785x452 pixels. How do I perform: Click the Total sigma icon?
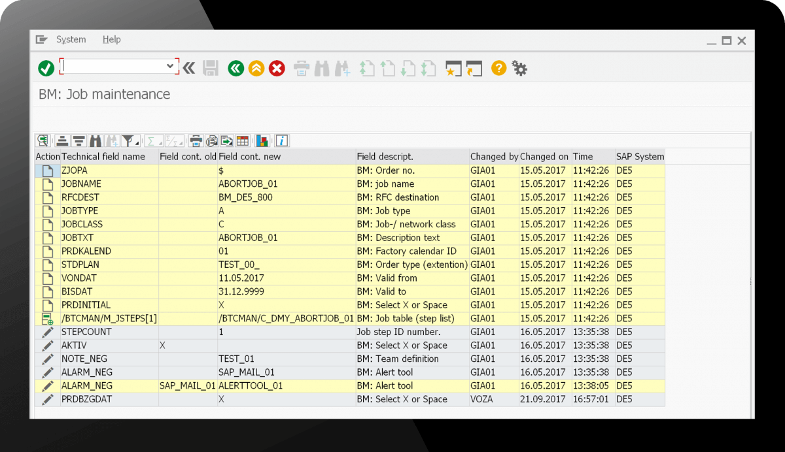click(x=153, y=140)
